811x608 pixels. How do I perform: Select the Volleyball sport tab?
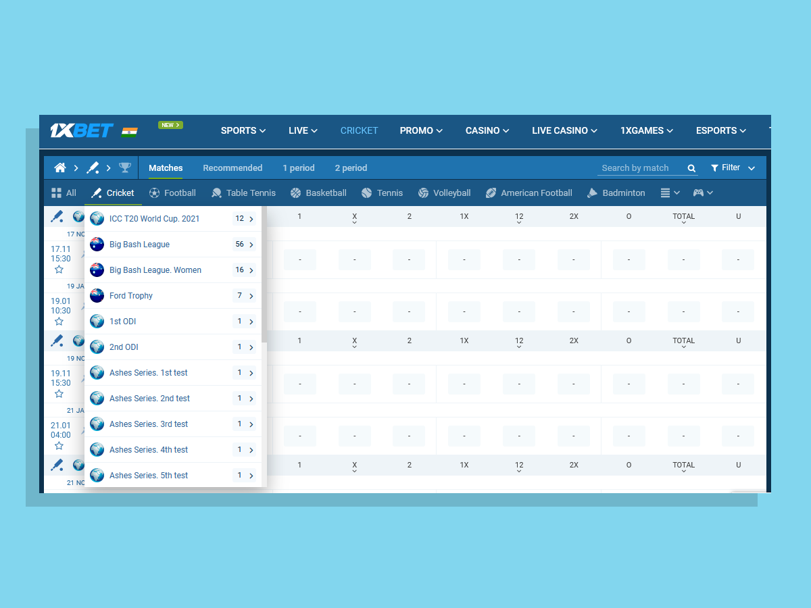click(x=444, y=193)
